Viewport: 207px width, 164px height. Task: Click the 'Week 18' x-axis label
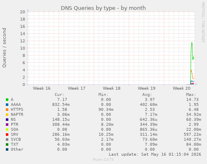pyautogui.click(x=112, y=88)
